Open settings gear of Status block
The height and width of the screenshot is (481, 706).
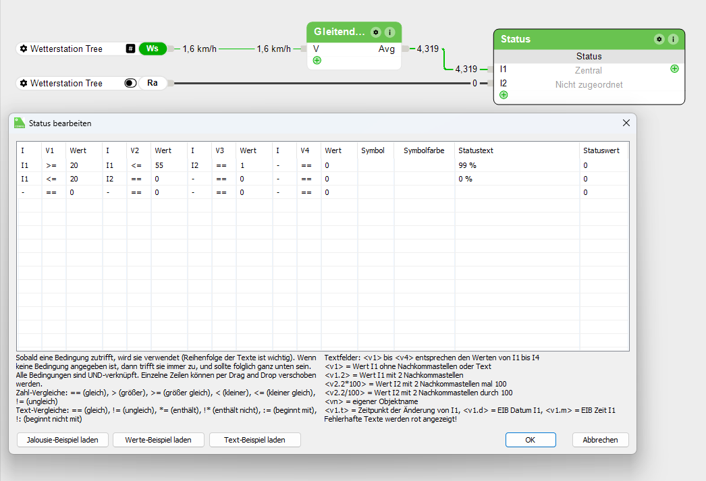coord(659,39)
